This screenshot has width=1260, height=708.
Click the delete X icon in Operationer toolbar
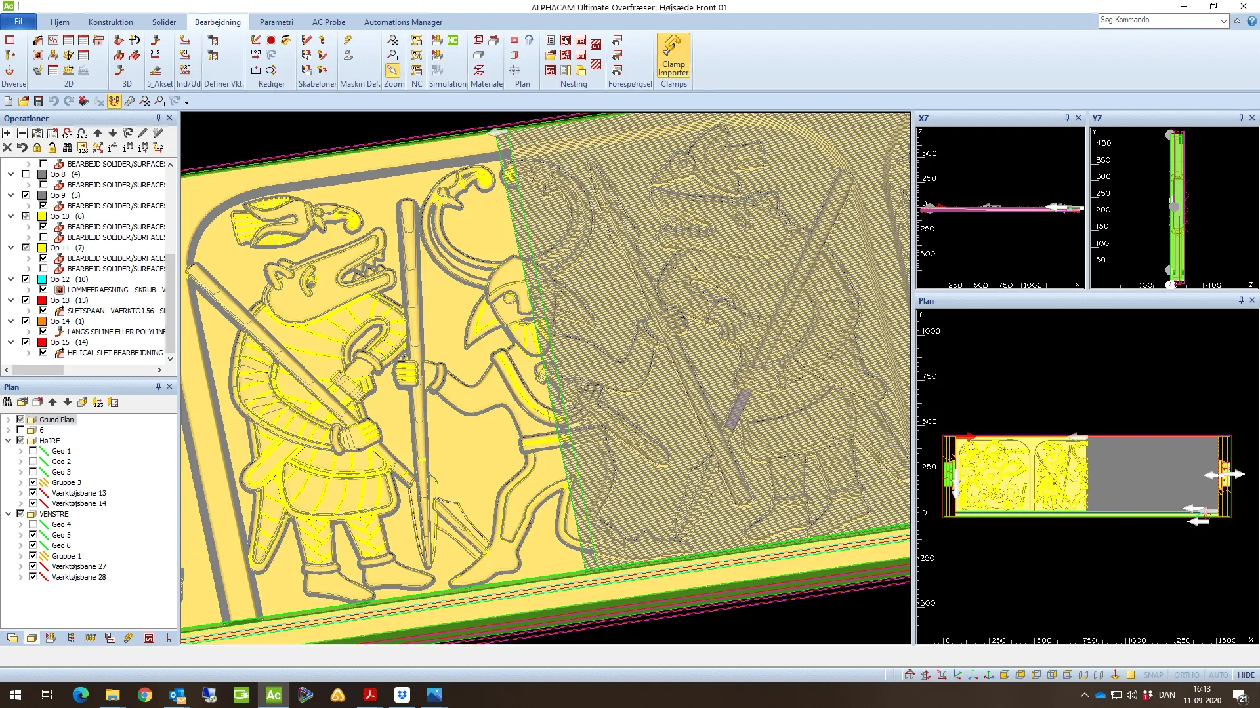7,147
